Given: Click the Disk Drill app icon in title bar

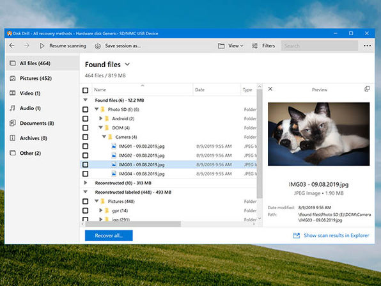Looking at the screenshot, I should (x=10, y=33).
